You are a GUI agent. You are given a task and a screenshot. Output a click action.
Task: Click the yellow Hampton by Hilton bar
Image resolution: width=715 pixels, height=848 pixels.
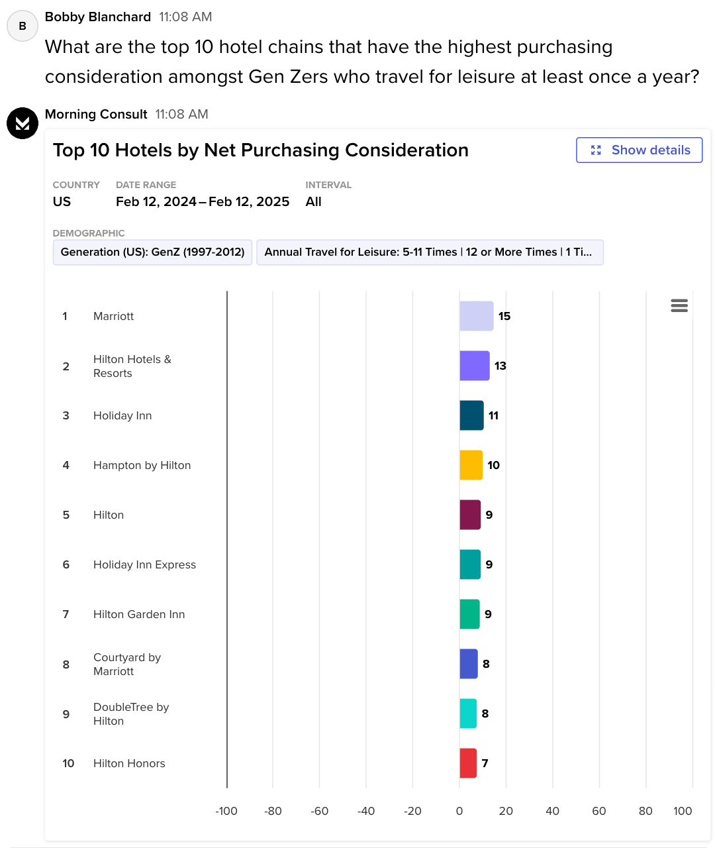point(471,465)
